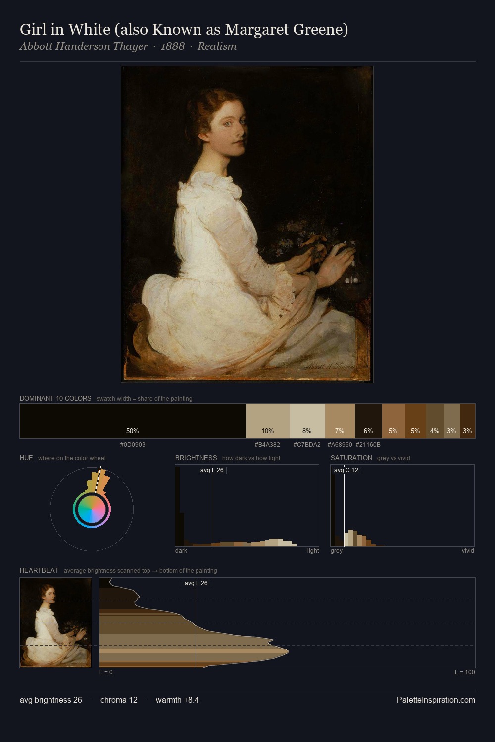Select the second 5% rust-brown swatch
495x742 pixels.
click(415, 421)
